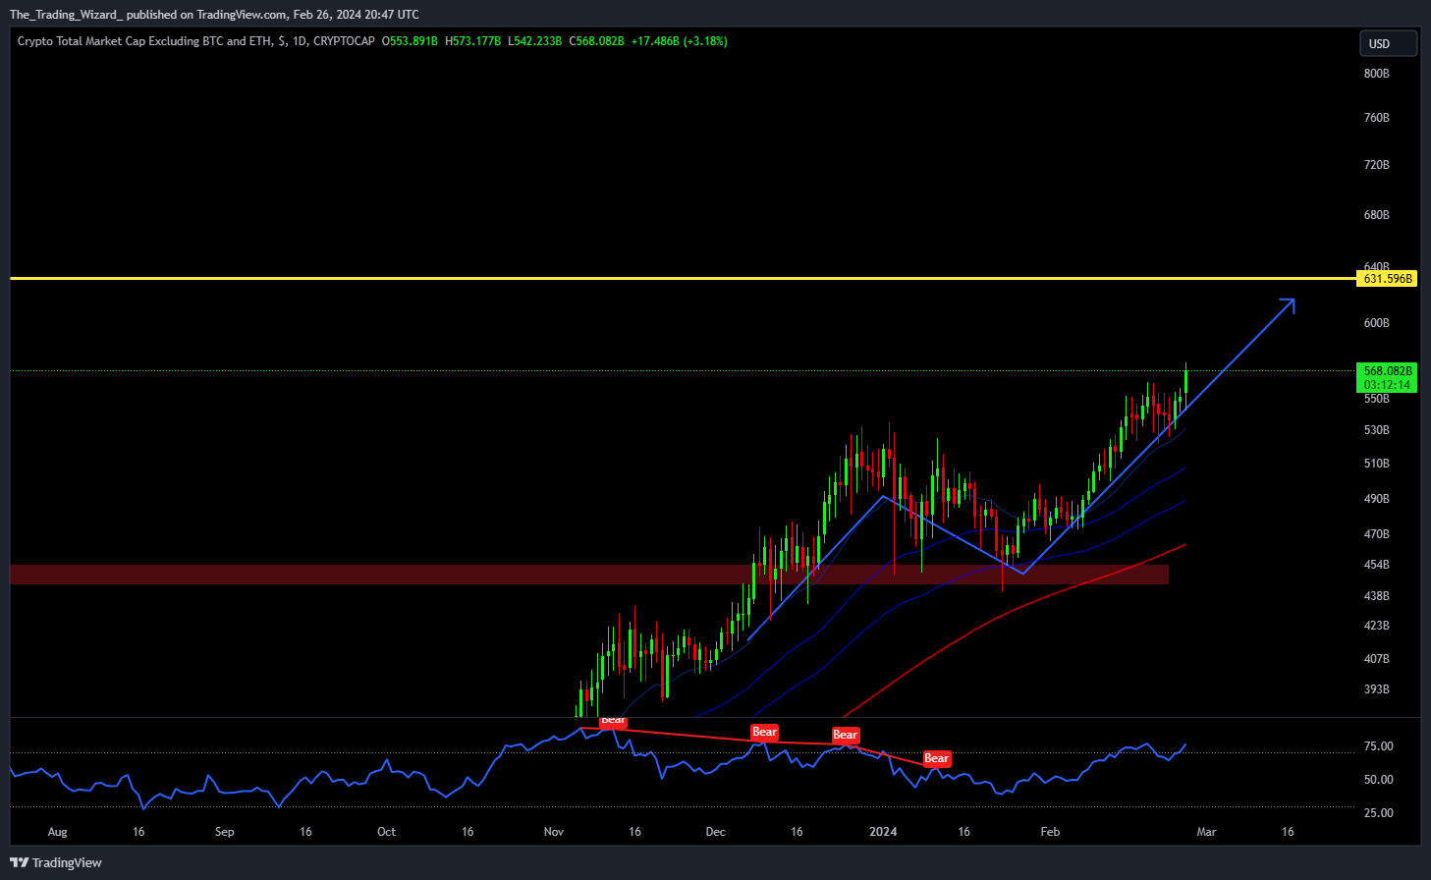The height and width of the screenshot is (880, 1431).
Task: Click the 470B price axis label
Action: [x=1377, y=534]
